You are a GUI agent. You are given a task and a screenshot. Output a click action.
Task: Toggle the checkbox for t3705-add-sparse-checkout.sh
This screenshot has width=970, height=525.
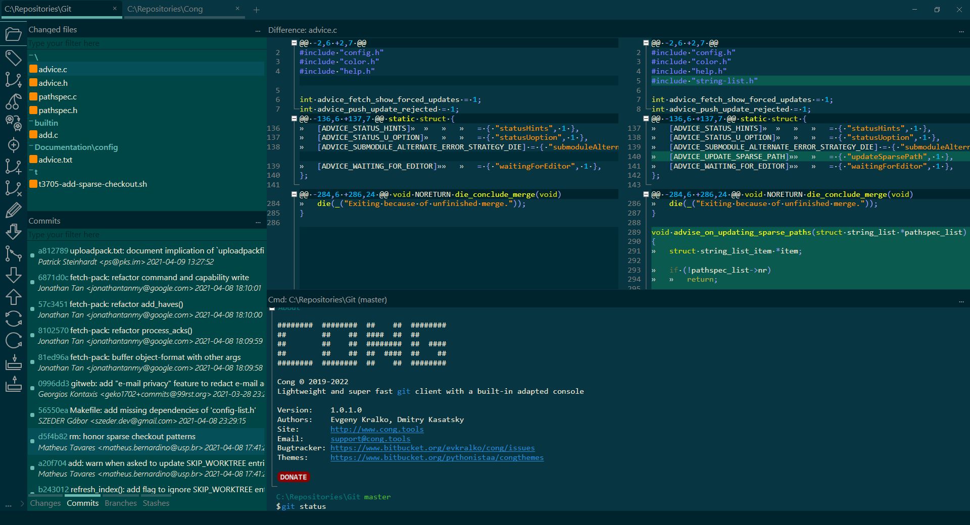tap(33, 184)
